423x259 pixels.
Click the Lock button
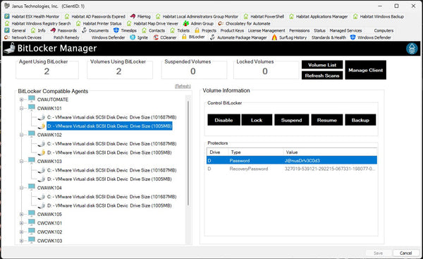tap(257, 120)
